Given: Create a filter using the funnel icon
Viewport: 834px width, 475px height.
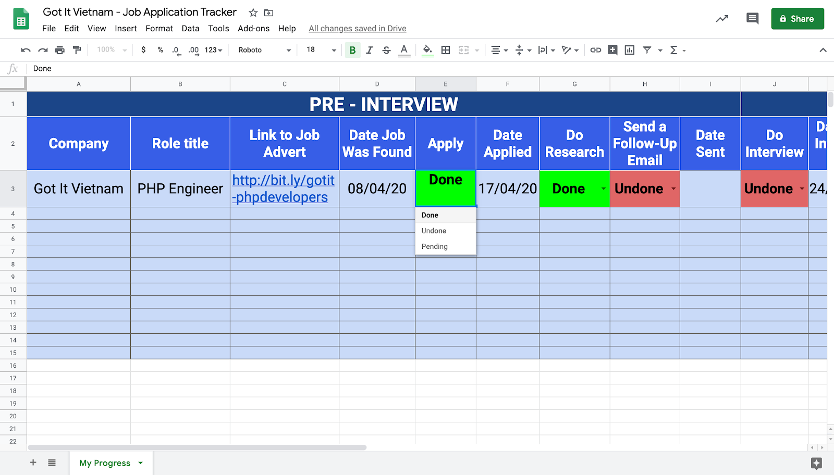Looking at the screenshot, I should tap(647, 50).
